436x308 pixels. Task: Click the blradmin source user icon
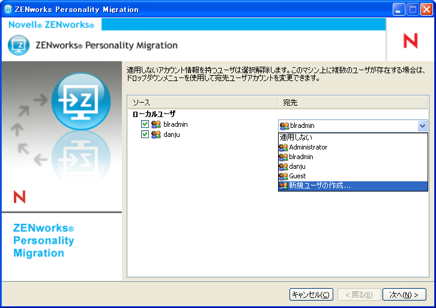click(x=156, y=124)
